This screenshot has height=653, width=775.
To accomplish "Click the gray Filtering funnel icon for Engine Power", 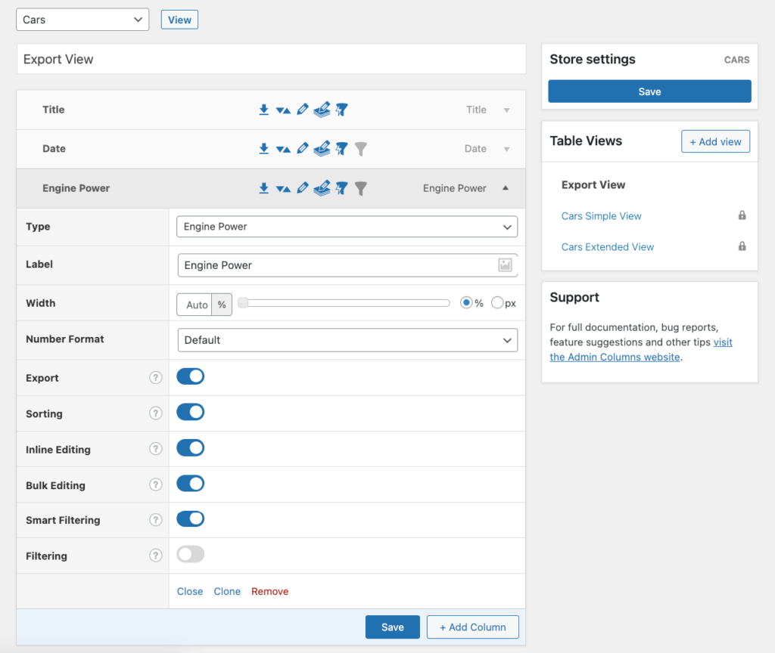I will pos(361,188).
